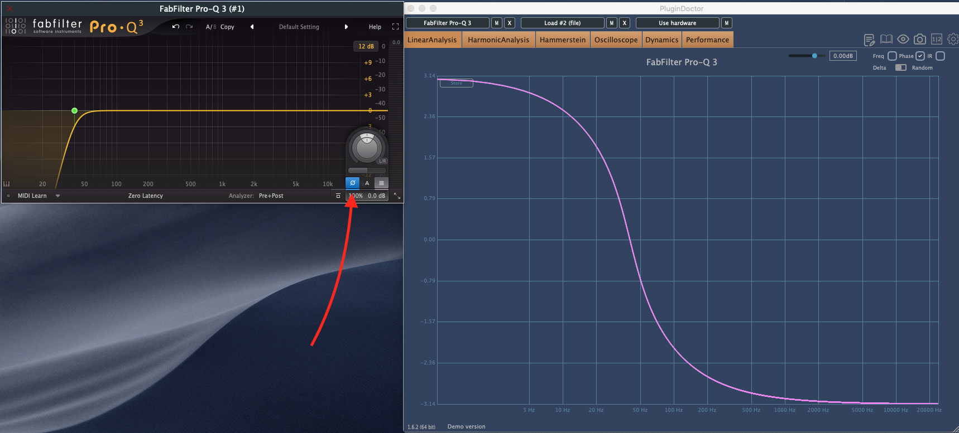The height and width of the screenshot is (433, 959).
Task: Adjust the output level pan slider
Action: (366, 171)
